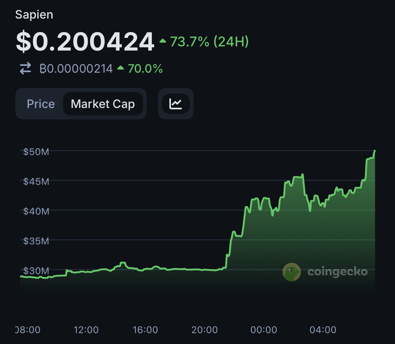The image size is (395, 344).
Task: Click the coingecko watermark text
Action: pyautogui.click(x=337, y=272)
